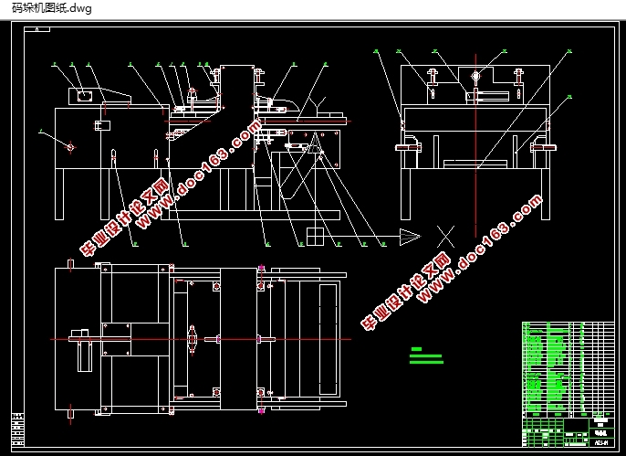Click the hollow arrowhead symbol below the front view

410,237
